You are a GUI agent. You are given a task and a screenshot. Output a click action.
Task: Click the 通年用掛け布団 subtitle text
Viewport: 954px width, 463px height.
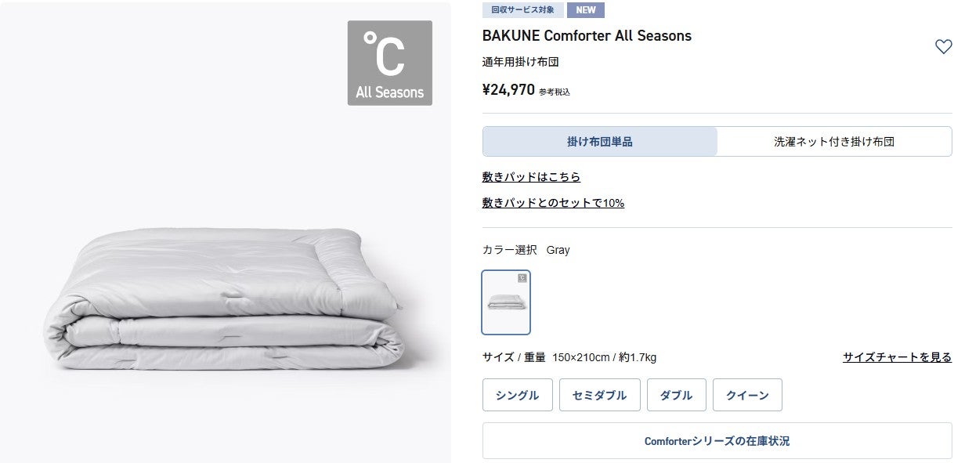(x=521, y=62)
